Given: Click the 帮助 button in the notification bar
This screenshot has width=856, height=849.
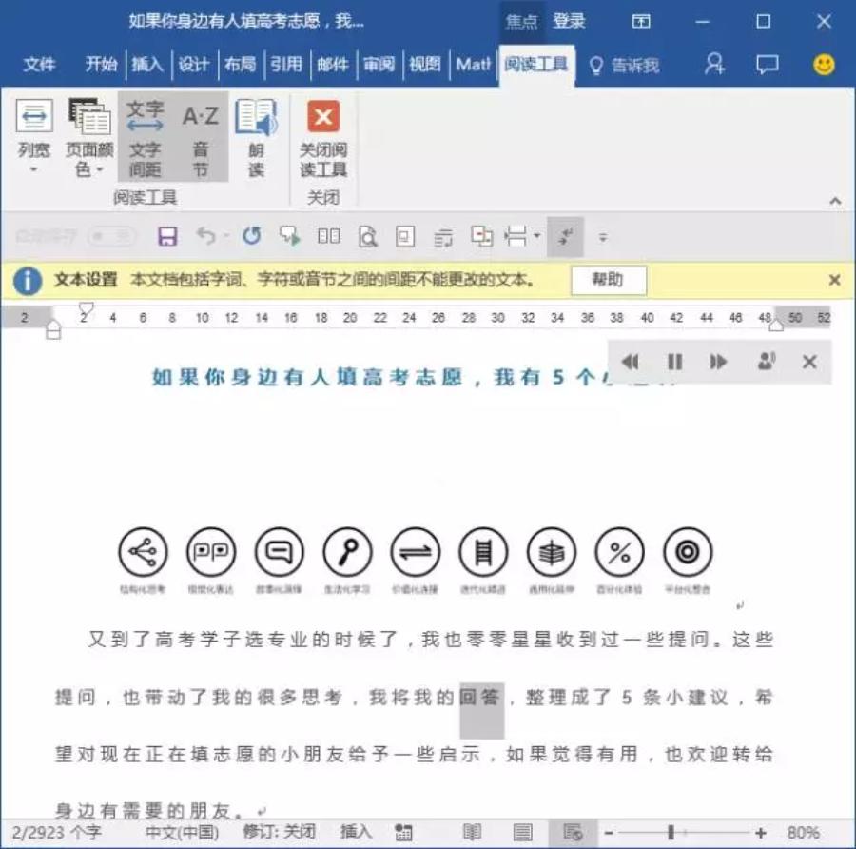Looking at the screenshot, I should [x=610, y=280].
